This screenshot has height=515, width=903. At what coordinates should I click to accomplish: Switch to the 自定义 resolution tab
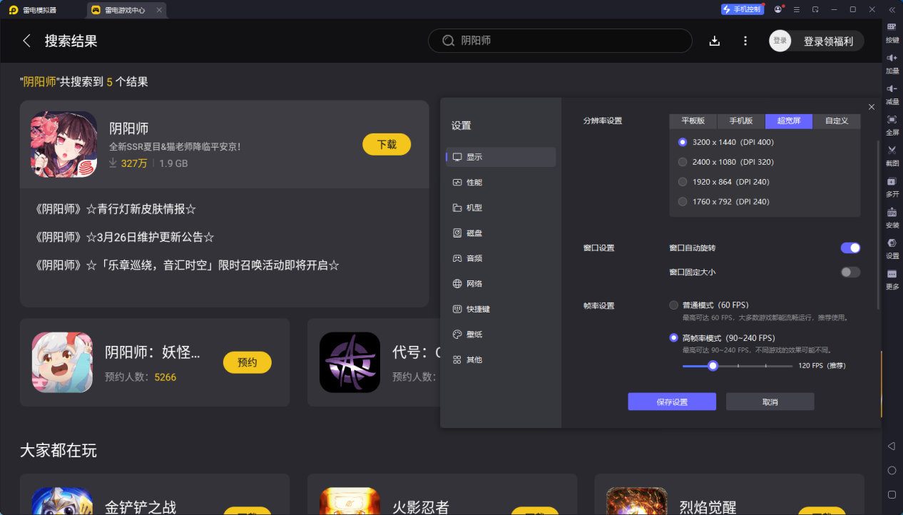click(x=836, y=121)
